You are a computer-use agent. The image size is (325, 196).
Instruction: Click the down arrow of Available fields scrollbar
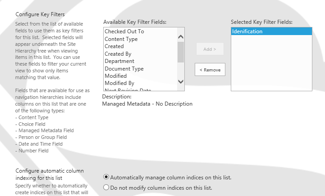(x=181, y=81)
